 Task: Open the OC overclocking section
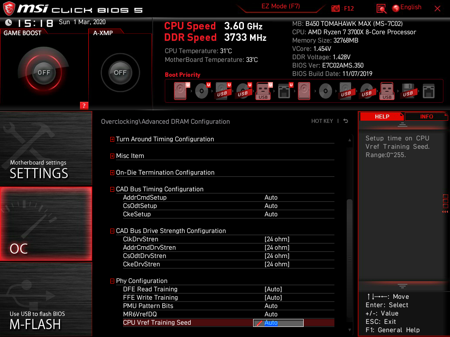pos(46,224)
